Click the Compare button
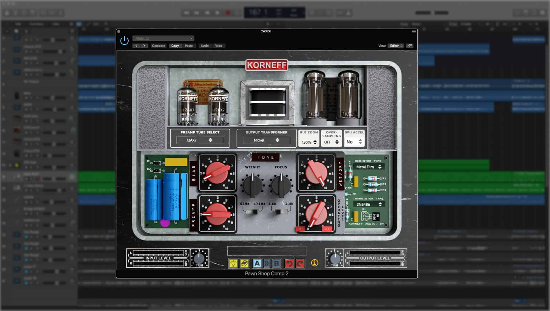This screenshot has height=311, width=550. (158, 46)
